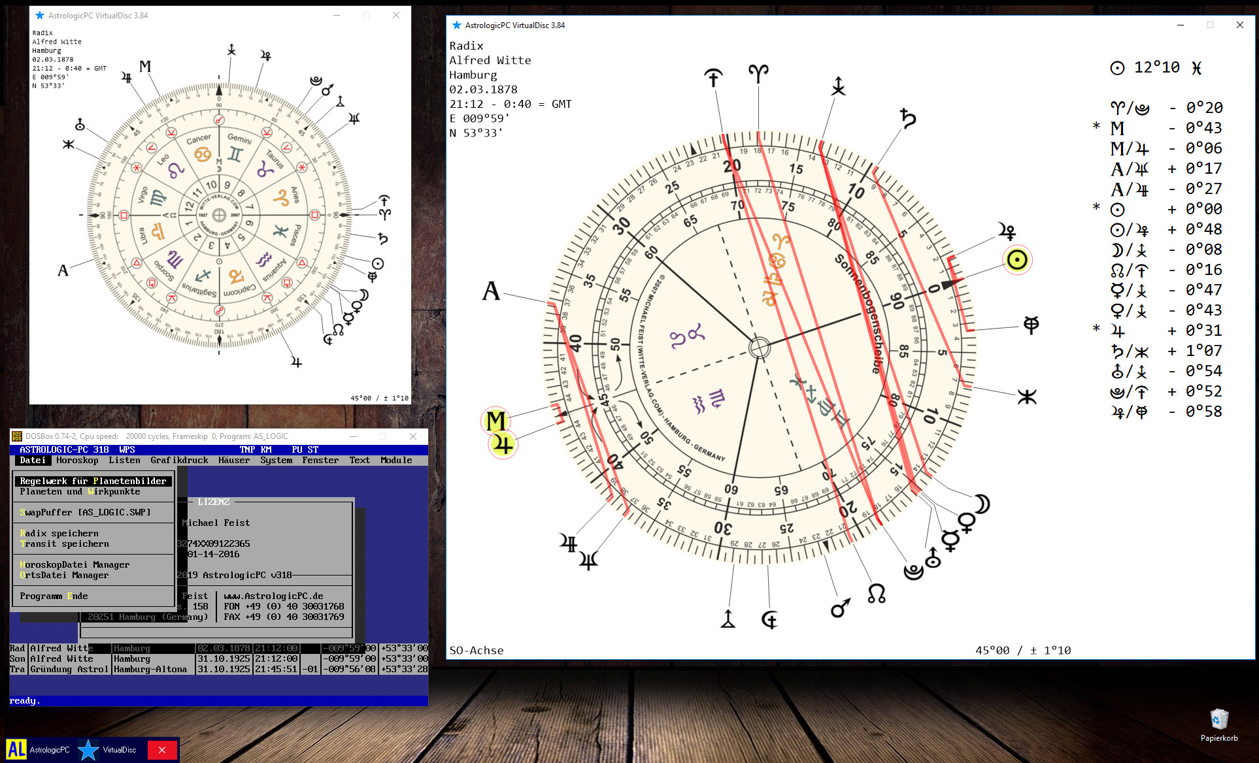
Task: Click the Jupiter + 0°31 row in the aspect list
Action: (x=1158, y=331)
